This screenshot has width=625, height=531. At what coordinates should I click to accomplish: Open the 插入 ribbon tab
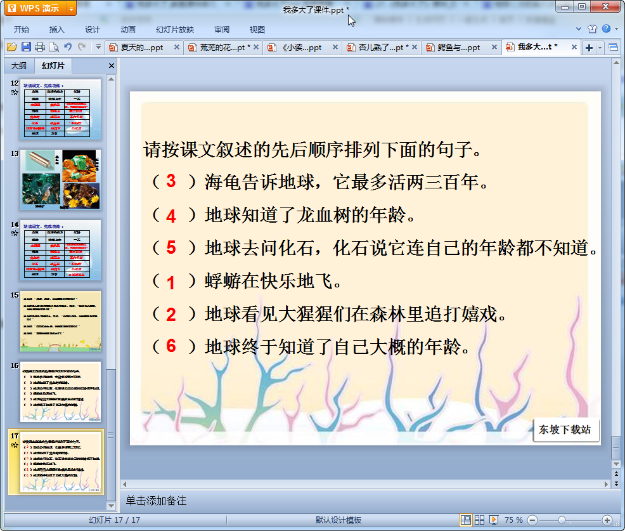pos(57,30)
